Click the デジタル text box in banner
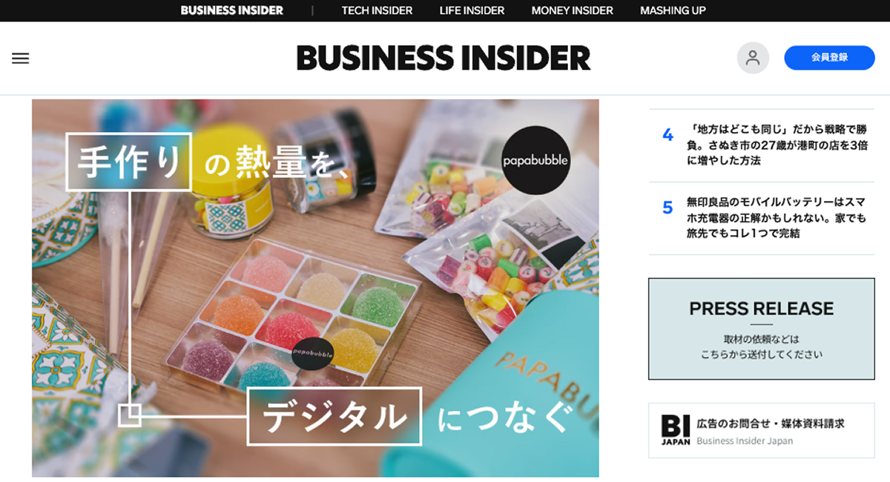The image size is (890, 482). (334, 416)
